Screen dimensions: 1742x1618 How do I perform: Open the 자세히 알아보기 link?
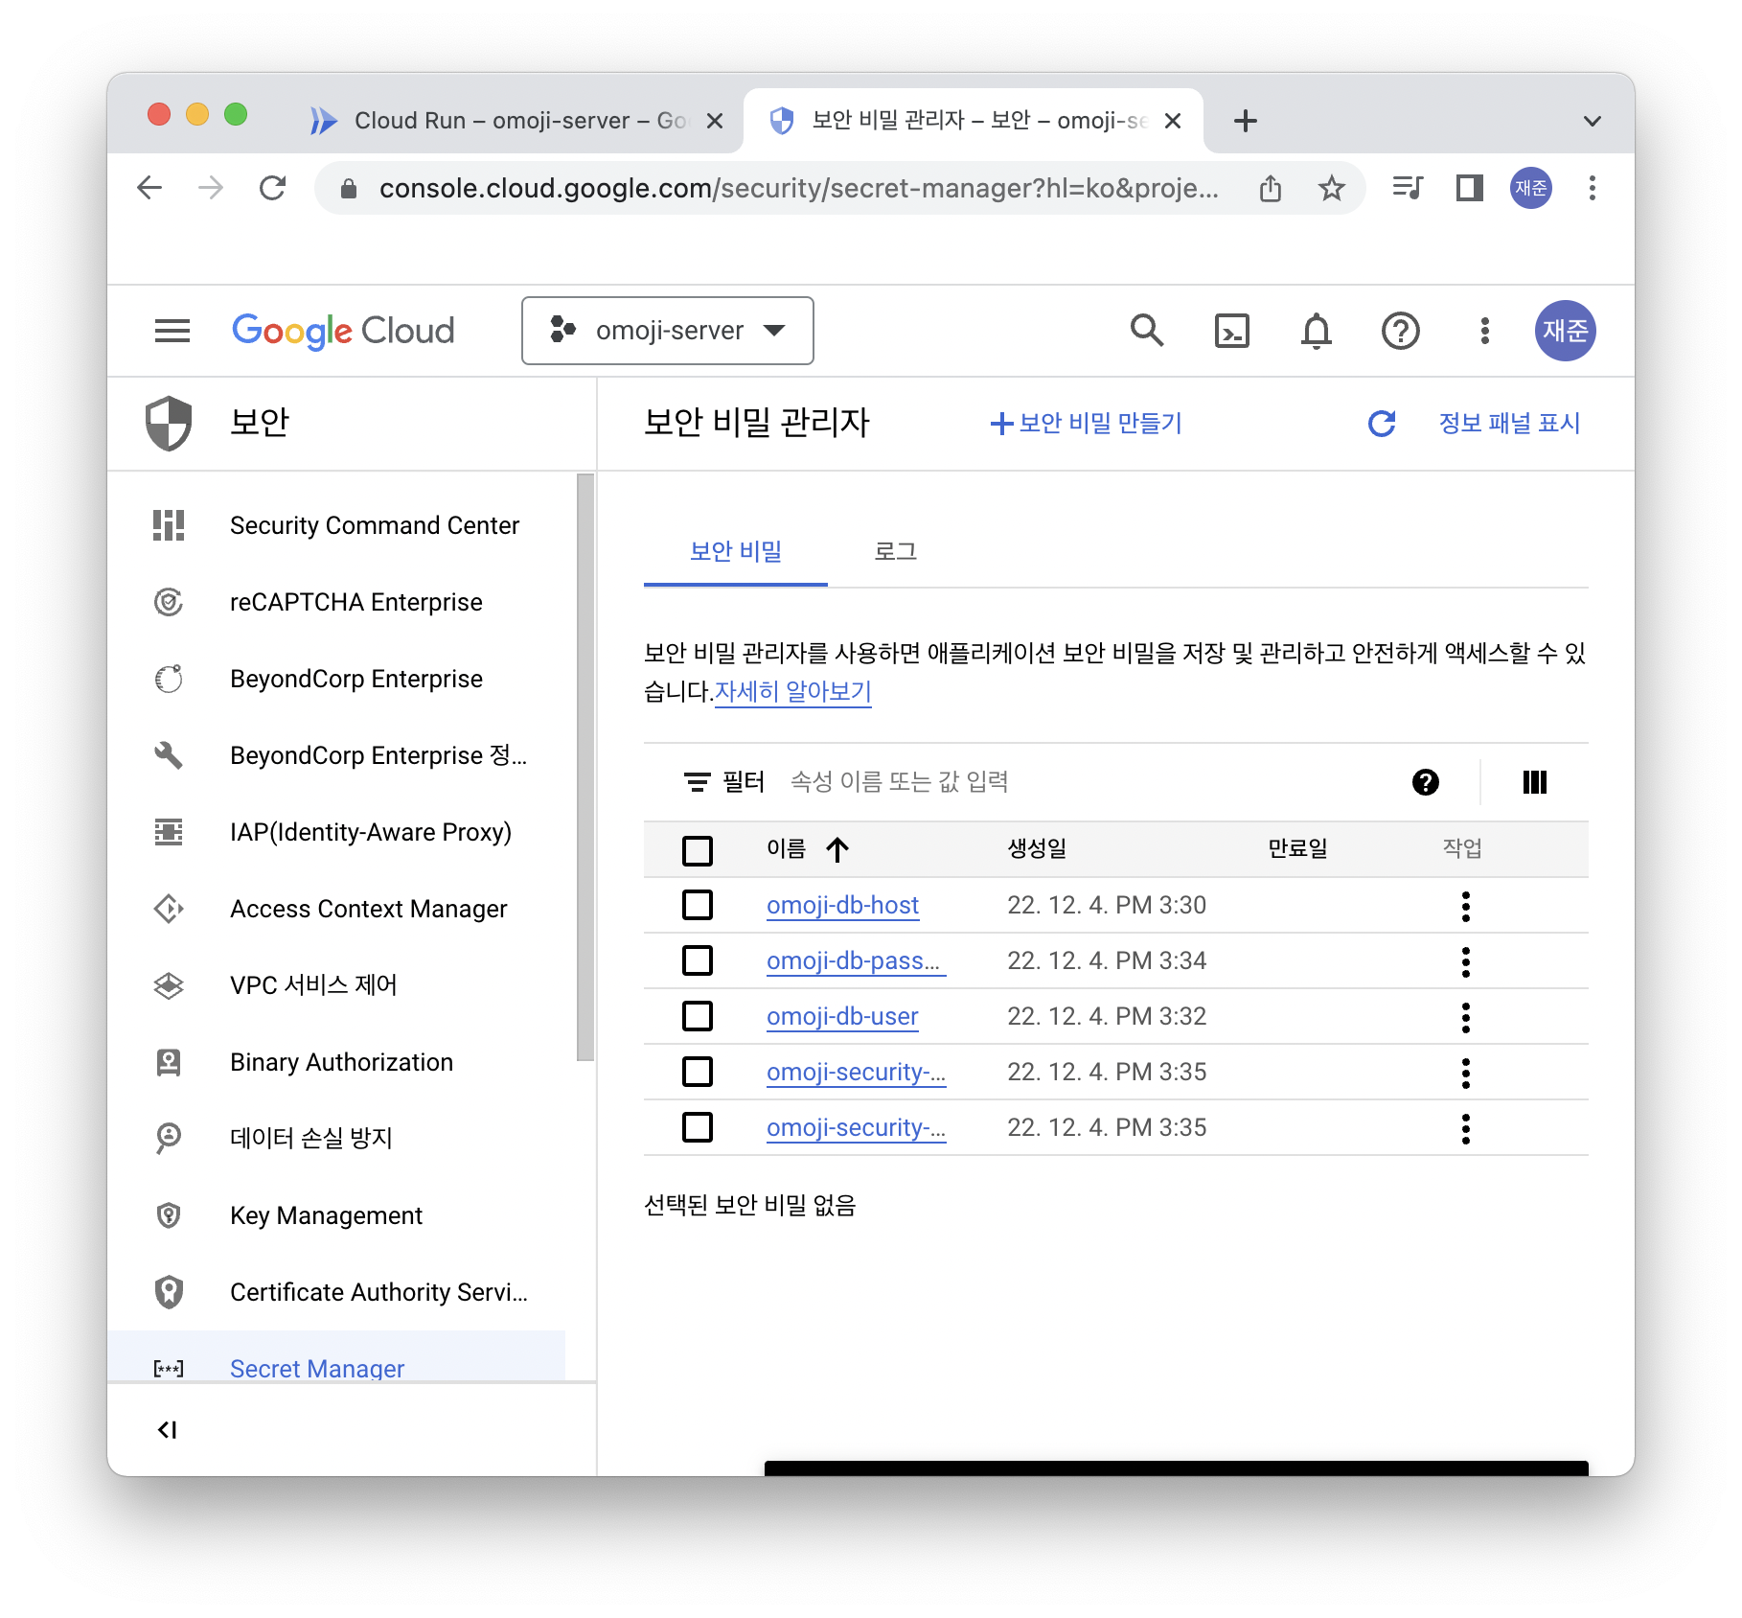[793, 691]
